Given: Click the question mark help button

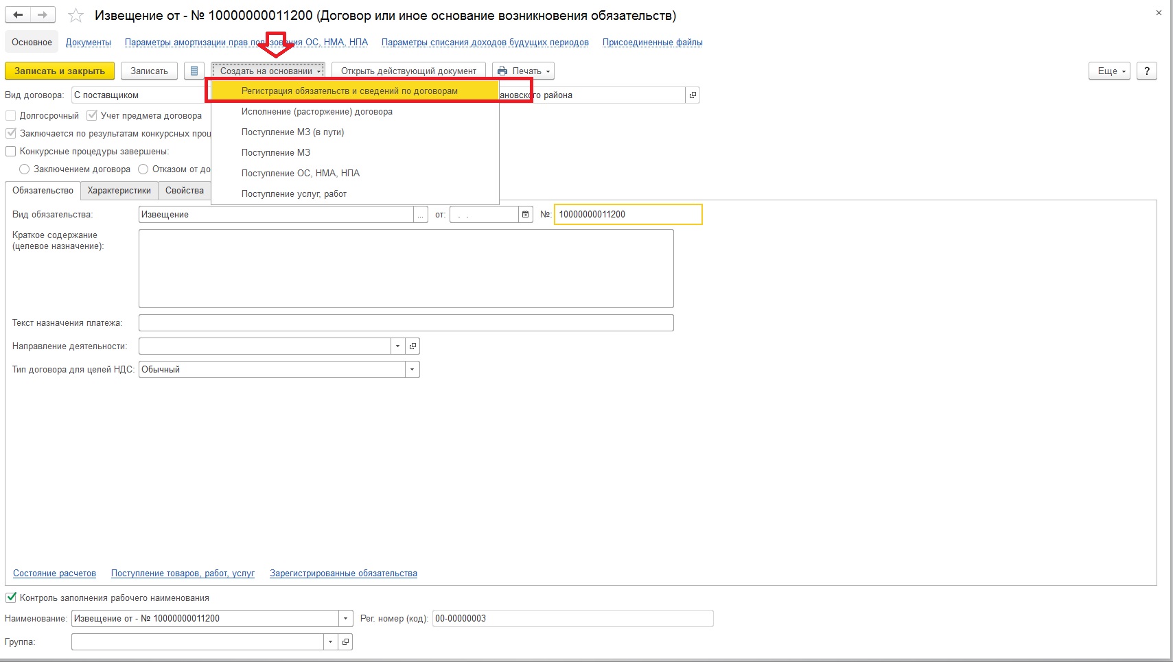Looking at the screenshot, I should [1147, 71].
